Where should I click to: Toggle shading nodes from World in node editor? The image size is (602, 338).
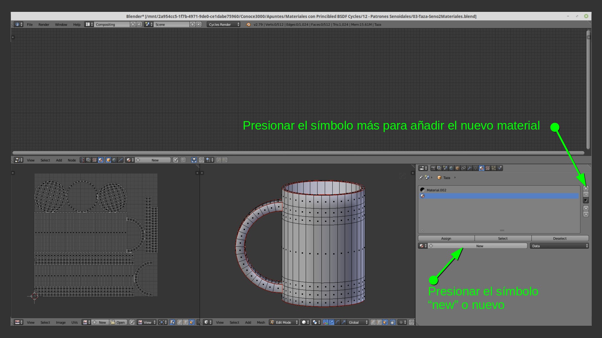coord(114,160)
